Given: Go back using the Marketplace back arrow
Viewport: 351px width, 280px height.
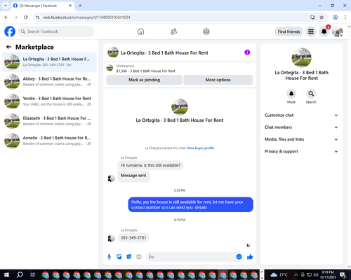Looking at the screenshot, I should pos(8,47).
